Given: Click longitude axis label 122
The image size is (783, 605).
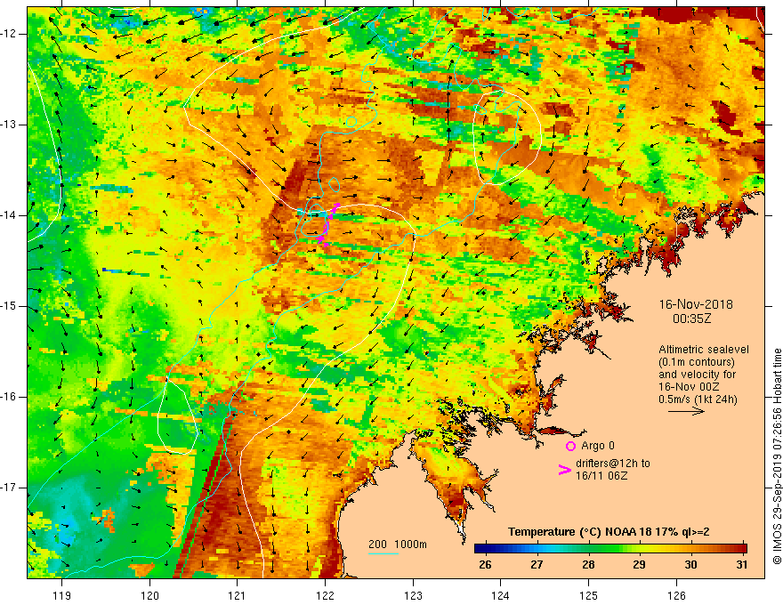Looking at the screenshot, I should coord(325,595).
